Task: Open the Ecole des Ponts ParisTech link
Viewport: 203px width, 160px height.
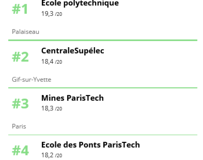Action: pos(91,145)
